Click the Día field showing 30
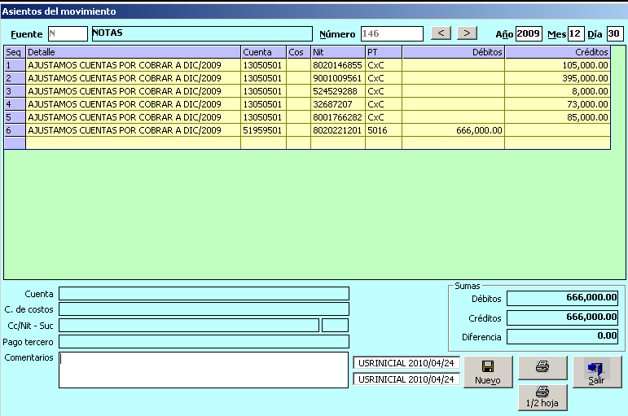 coord(615,33)
